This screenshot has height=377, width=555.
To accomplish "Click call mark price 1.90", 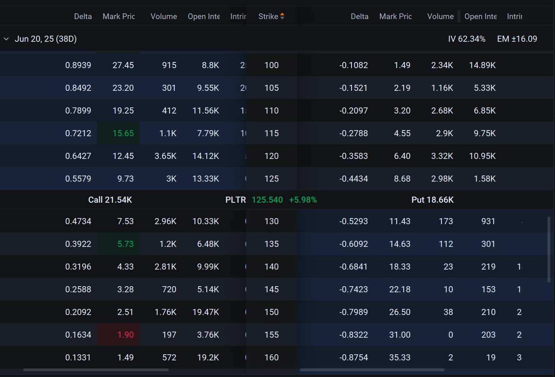I will click(x=126, y=335).
